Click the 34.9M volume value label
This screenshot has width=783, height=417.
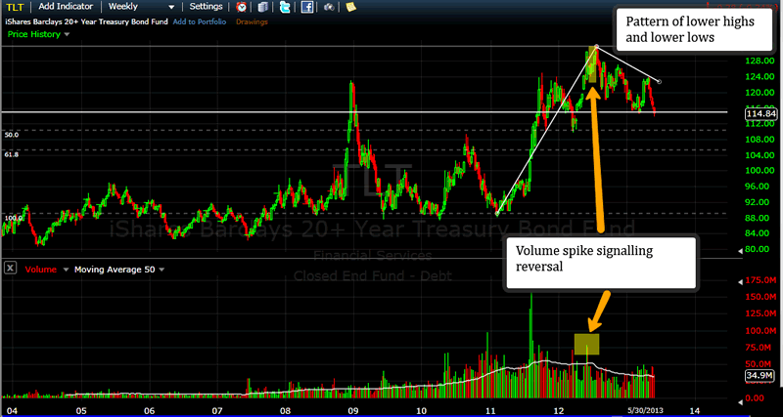tap(760, 375)
